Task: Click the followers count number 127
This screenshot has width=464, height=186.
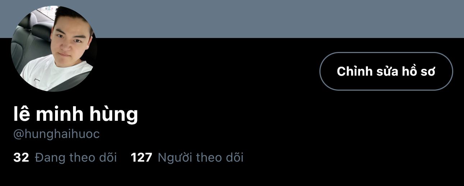Action: point(141,157)
